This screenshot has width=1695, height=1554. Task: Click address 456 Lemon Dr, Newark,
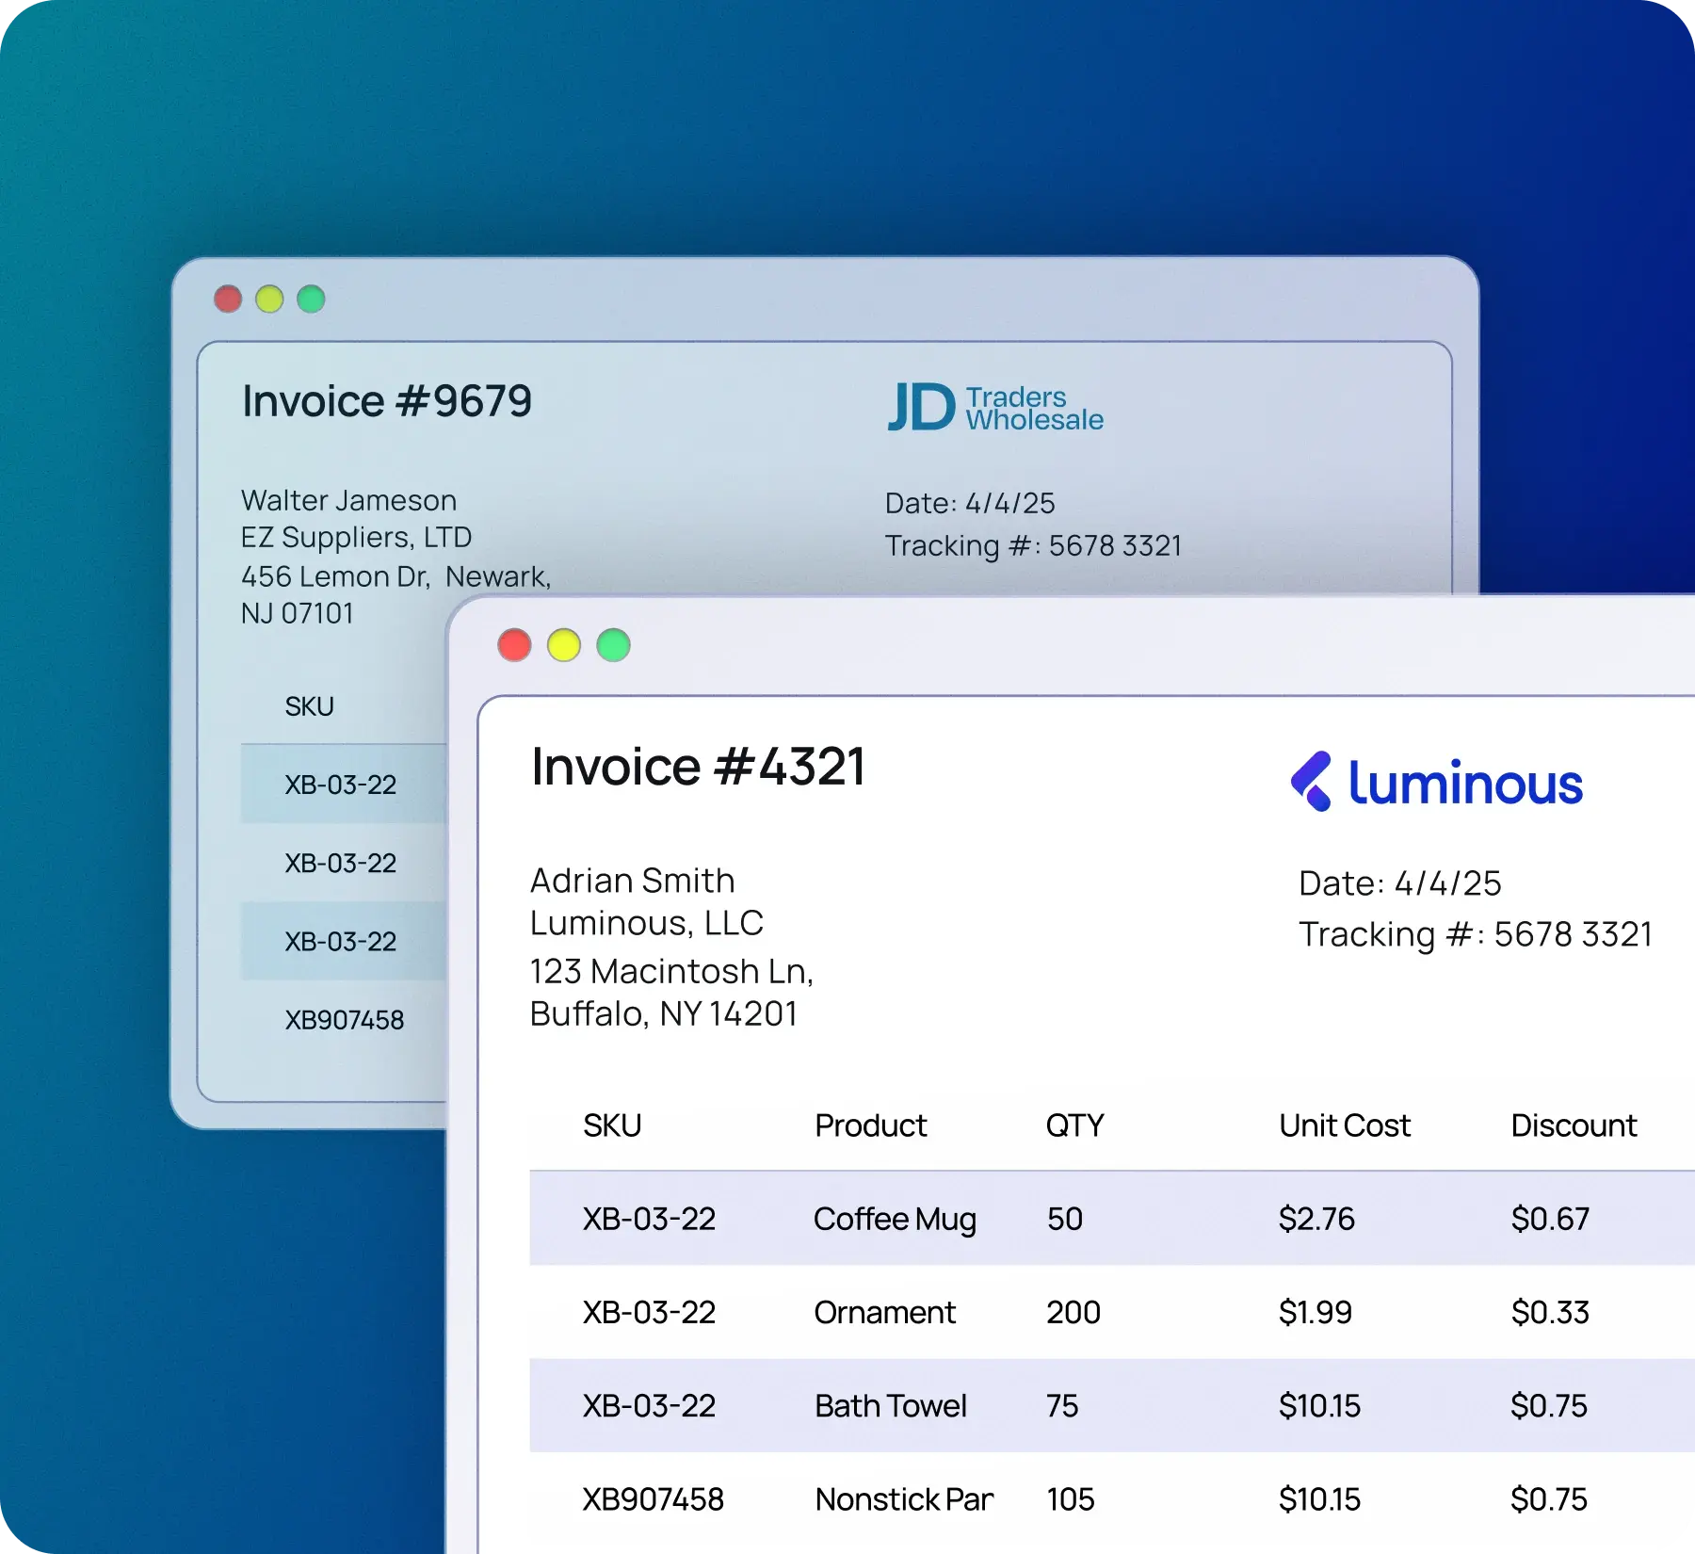point(396,576)
